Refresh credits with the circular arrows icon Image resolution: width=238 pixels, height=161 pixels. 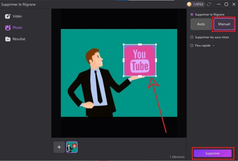(x=209, y=4)
